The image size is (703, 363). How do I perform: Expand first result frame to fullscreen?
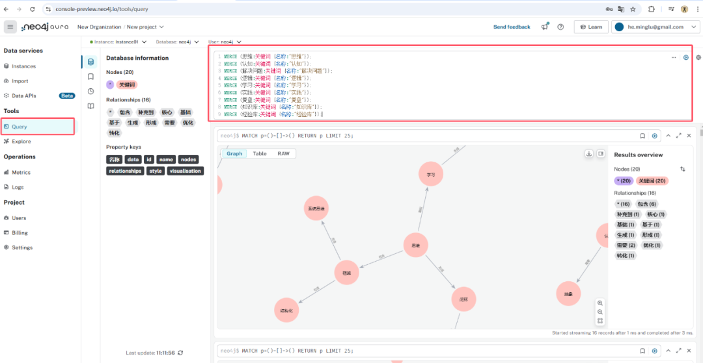679,136
